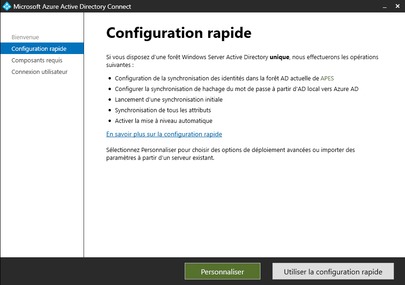Image resolution: width=405 pixels, height=285 pixels.
Task: Click the Sélectionnez Personnaliser paragraph
Action: [x=230, y=153]
